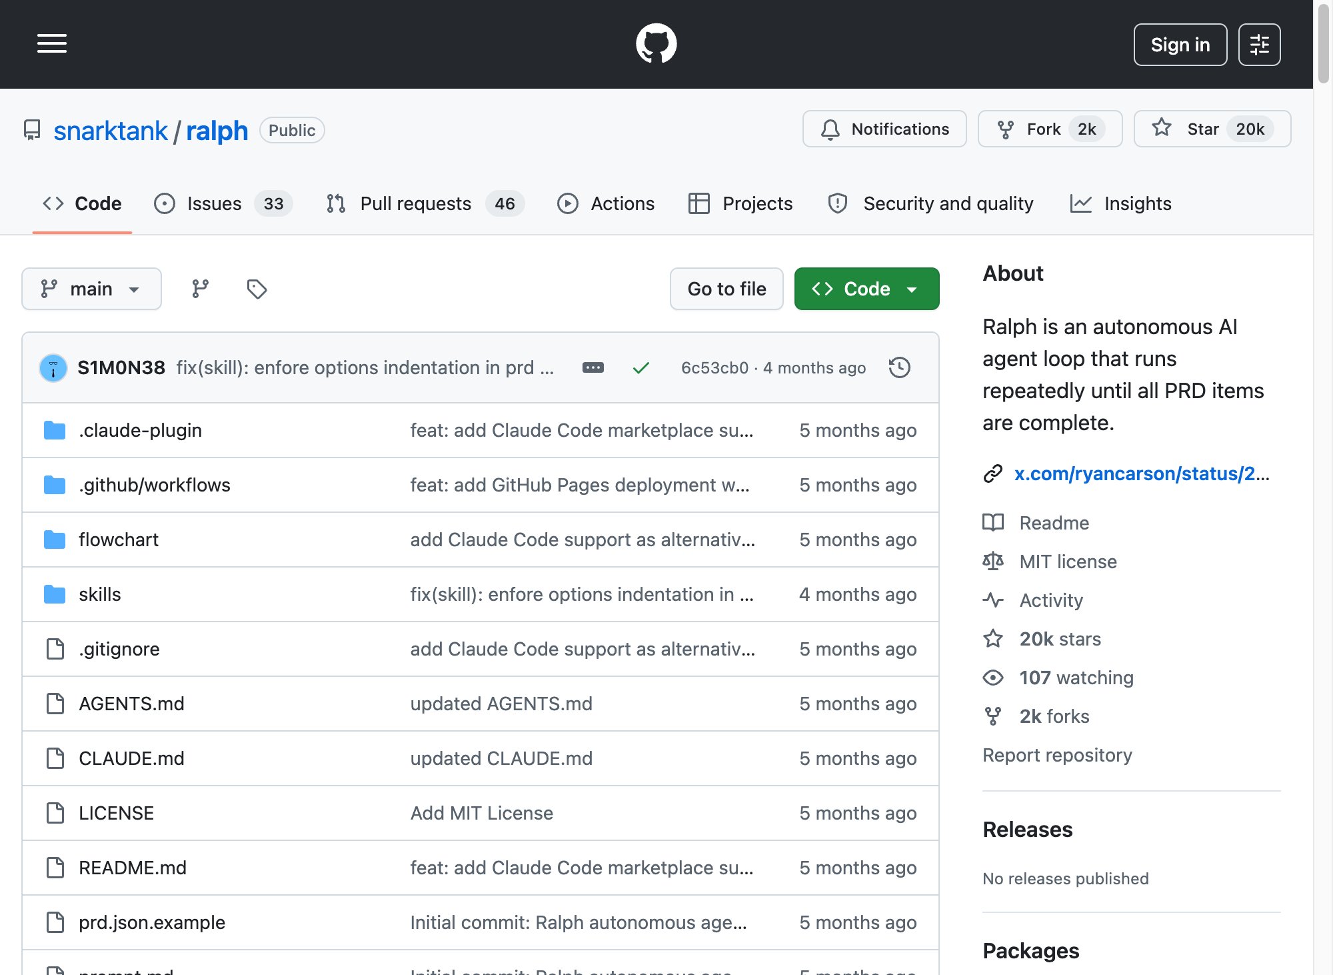Expand the green Code dropdown
Viewport: 1333px width, 975px height.
[x=866, y=289]
